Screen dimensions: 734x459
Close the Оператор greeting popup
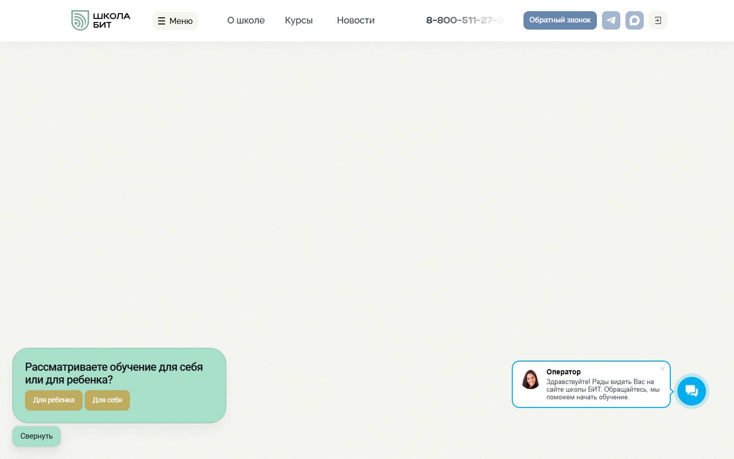[663, 369]
